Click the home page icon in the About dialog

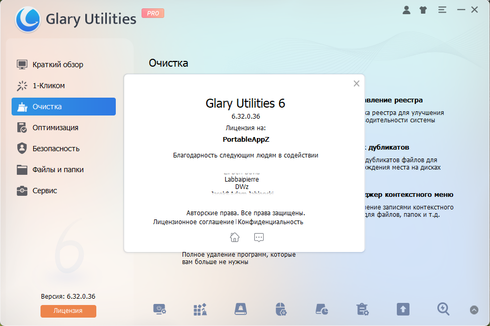235,237
